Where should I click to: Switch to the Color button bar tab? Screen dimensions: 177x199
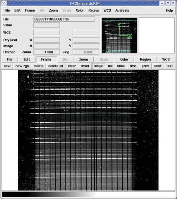coord(124,60)
